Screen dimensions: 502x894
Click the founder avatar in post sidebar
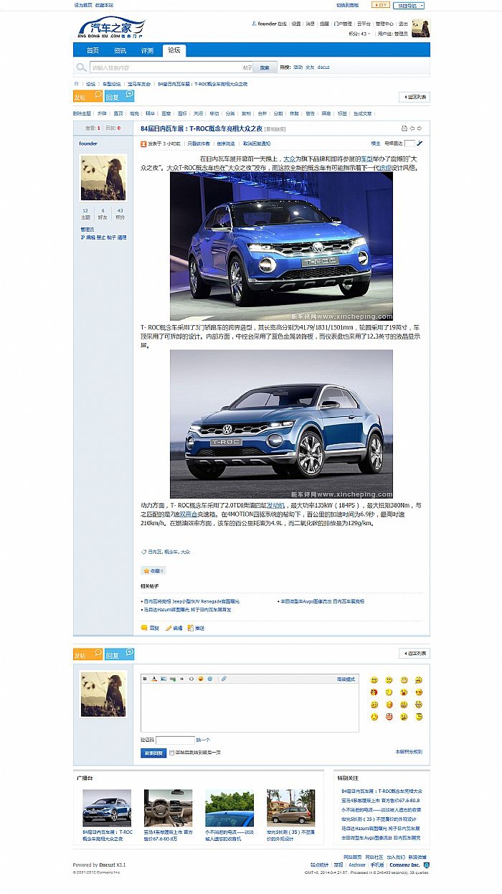pos(103,177)
